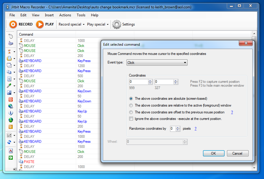The image size is (264, 179).
Task: Open the Insert menu
Action: tap(49, 15)
